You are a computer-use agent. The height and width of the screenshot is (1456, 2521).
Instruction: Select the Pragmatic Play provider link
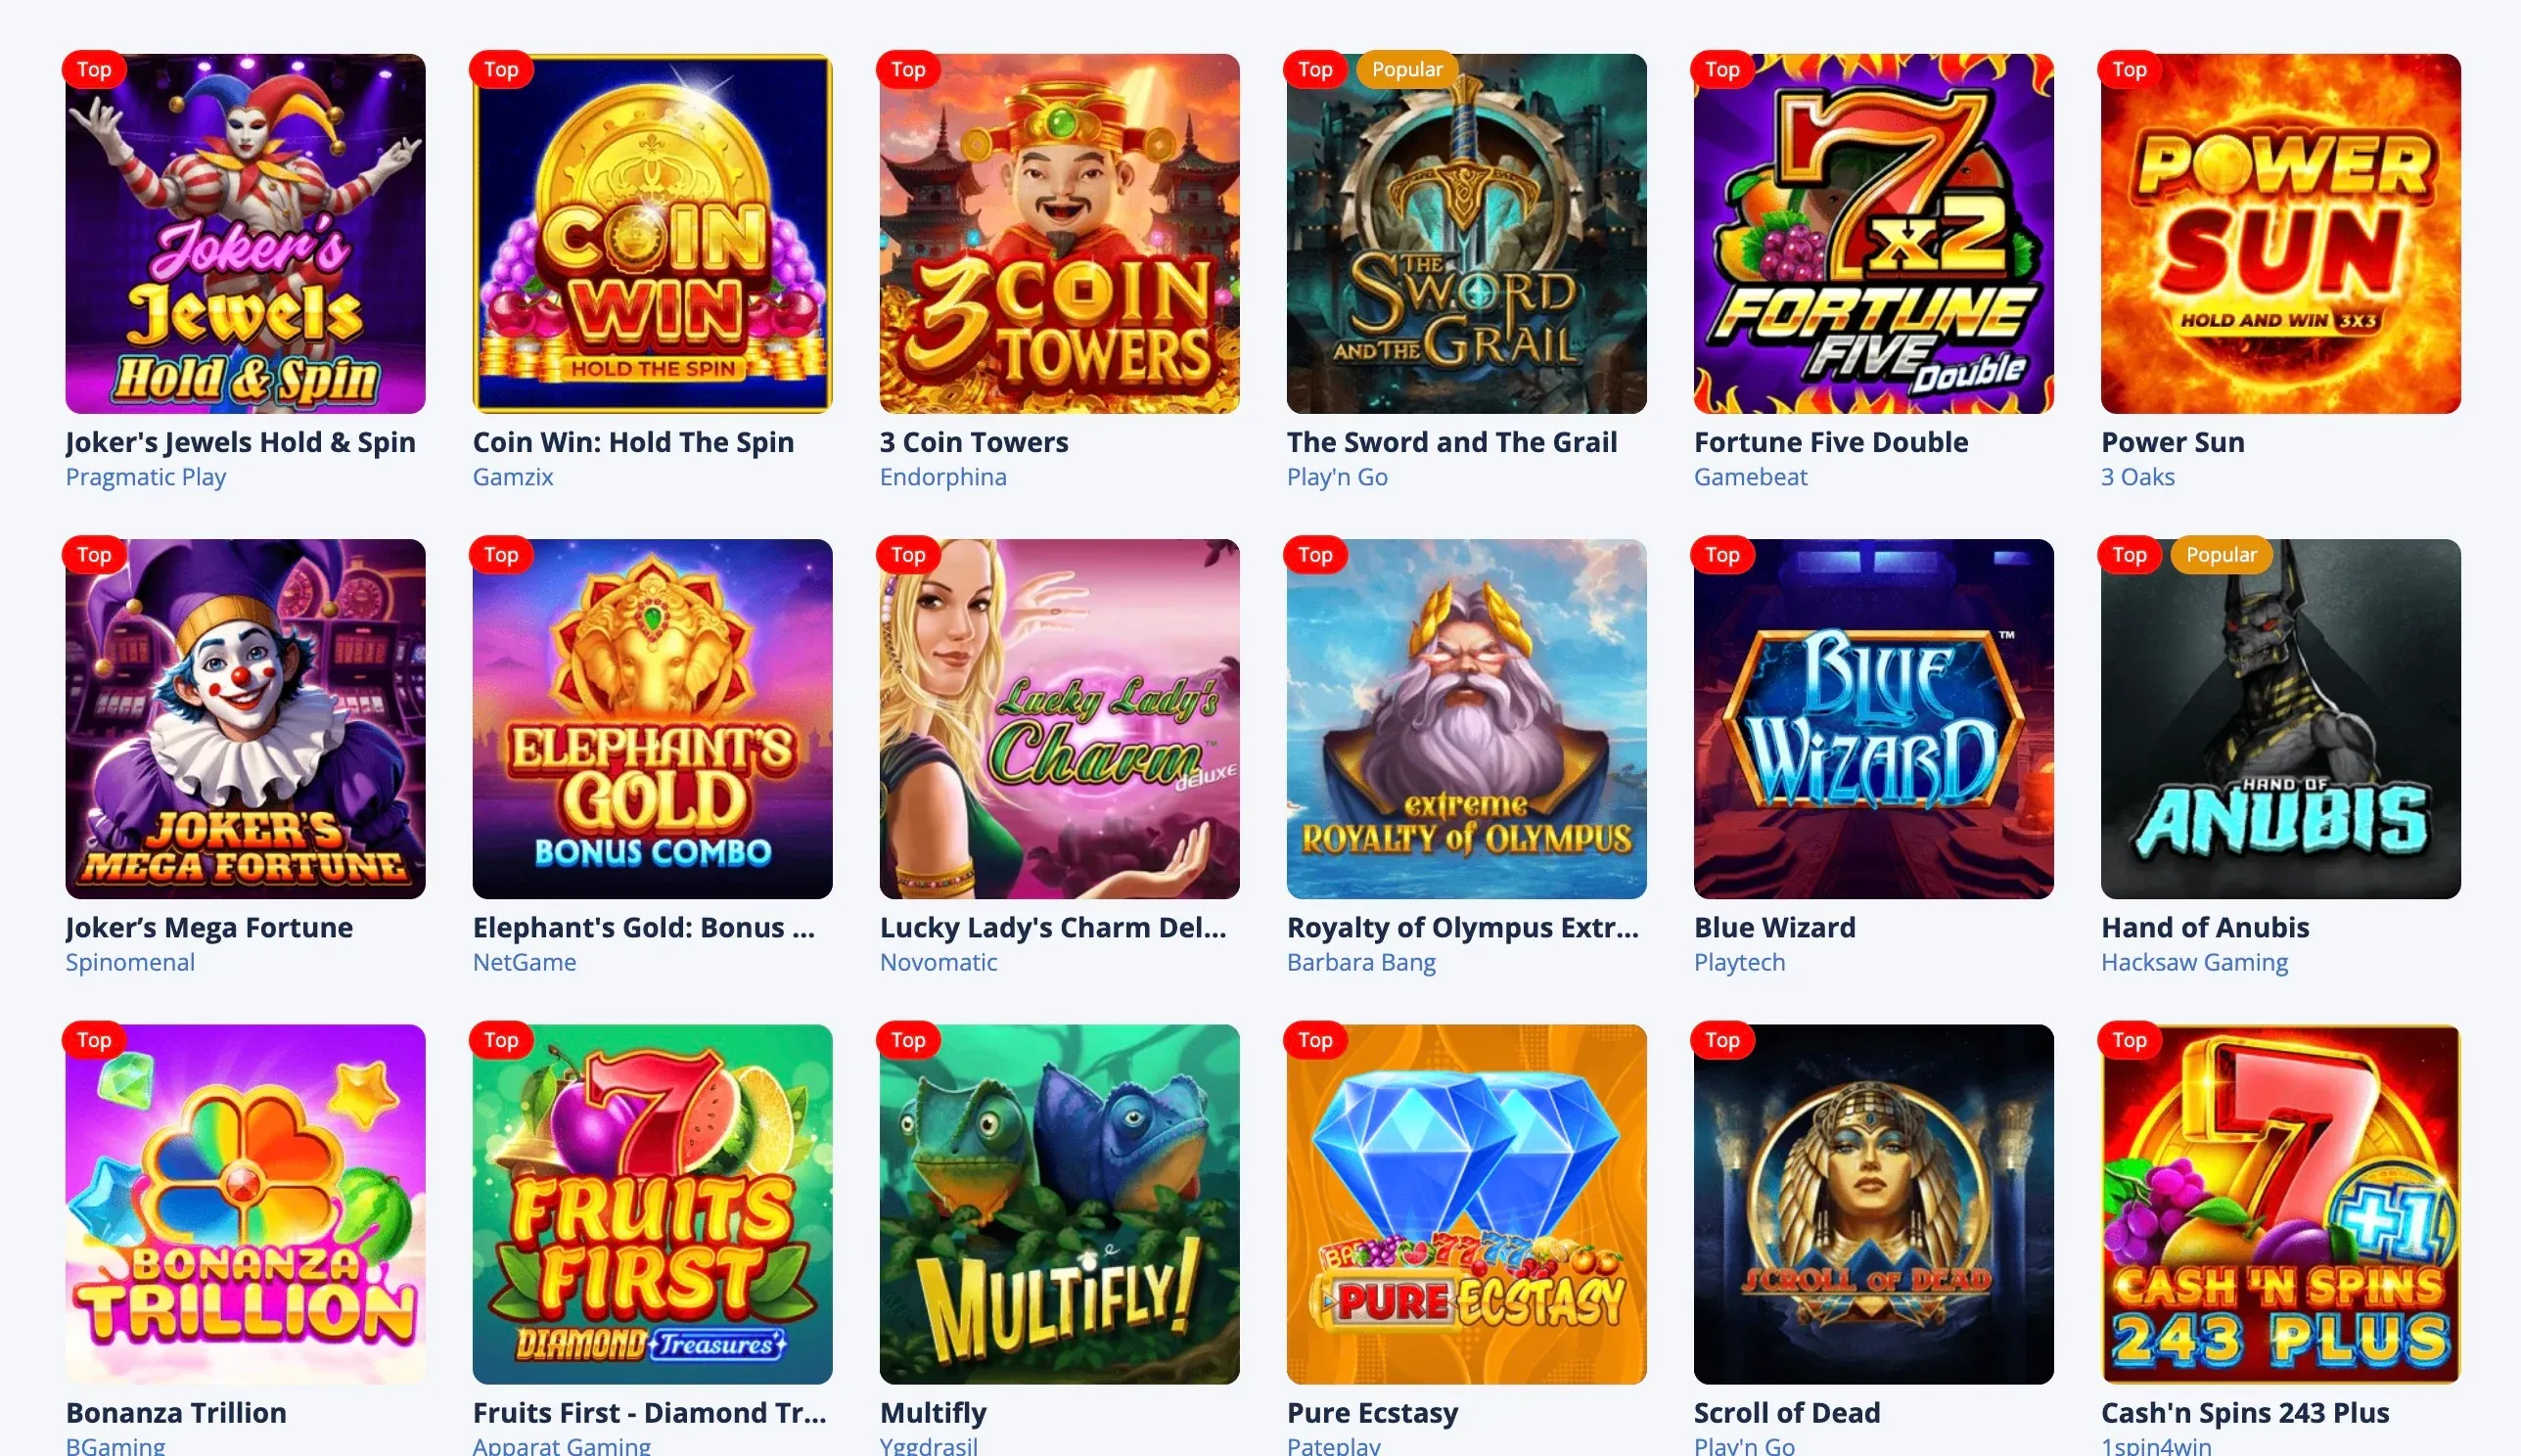146,477
